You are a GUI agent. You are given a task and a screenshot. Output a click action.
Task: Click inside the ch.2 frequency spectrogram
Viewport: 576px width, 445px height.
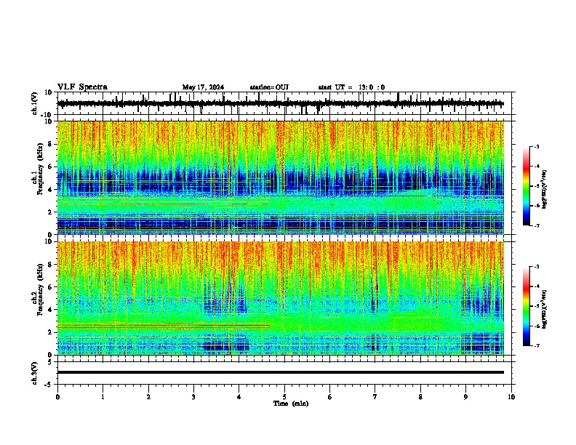pos(281,298)
